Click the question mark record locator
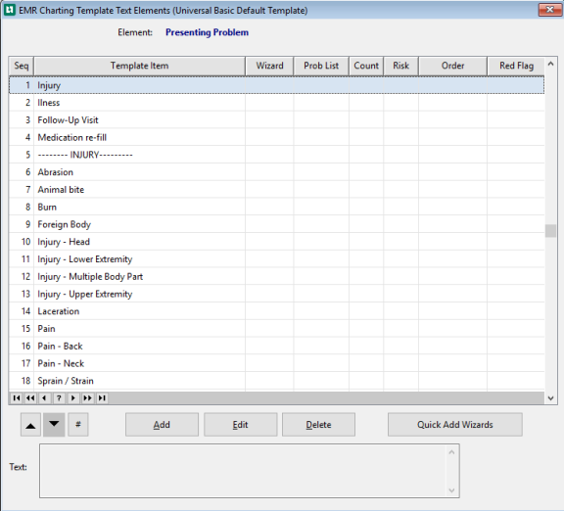The height and width of the screenshot is (511, 564). pyautogui.click(x=59, y=397)
